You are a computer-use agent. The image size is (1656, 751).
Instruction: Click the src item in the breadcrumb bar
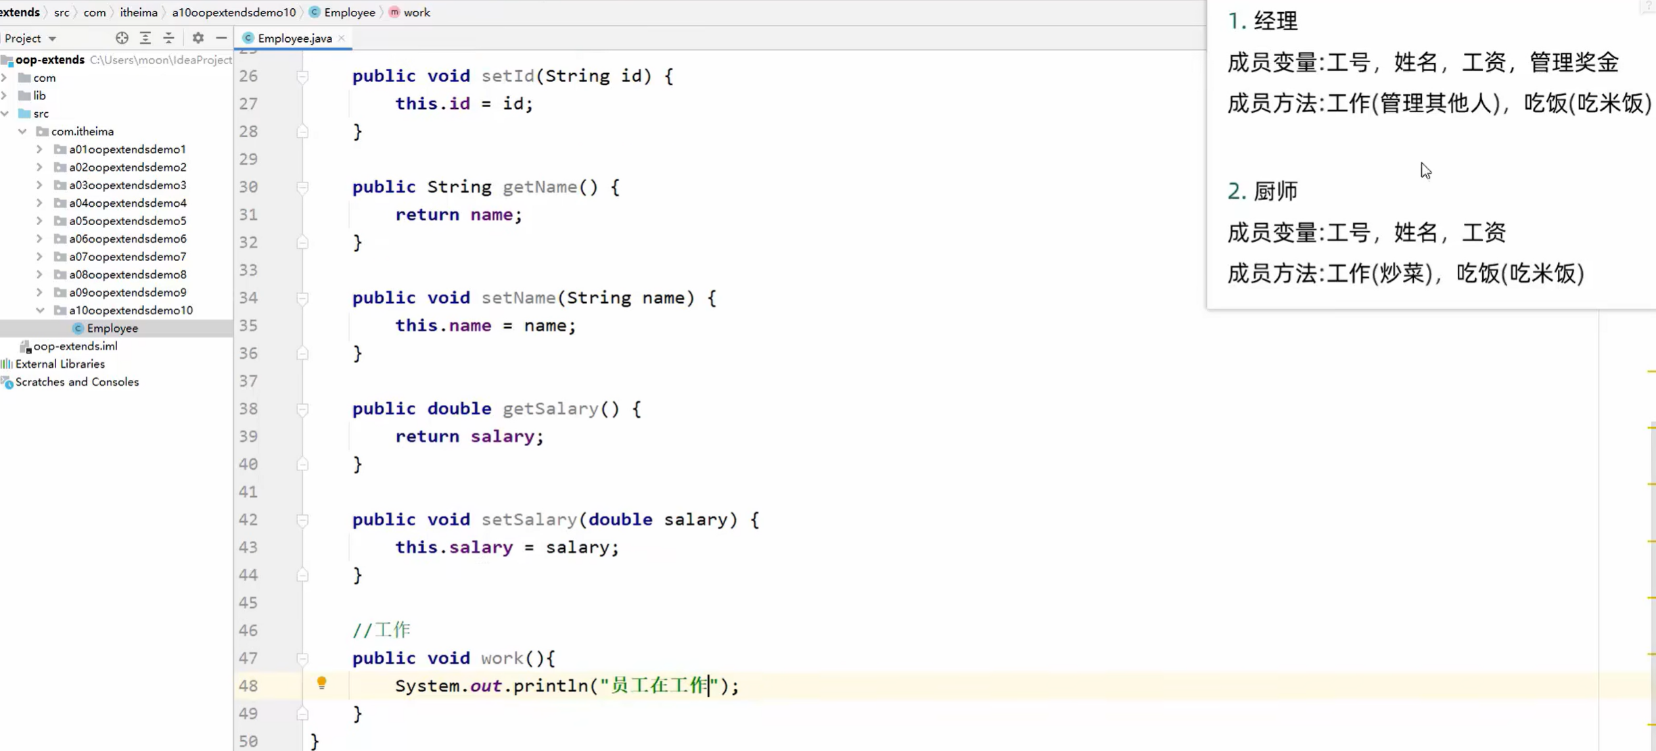point(61,12)
